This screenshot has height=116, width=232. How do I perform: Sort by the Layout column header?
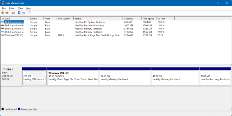pos(37,19)
